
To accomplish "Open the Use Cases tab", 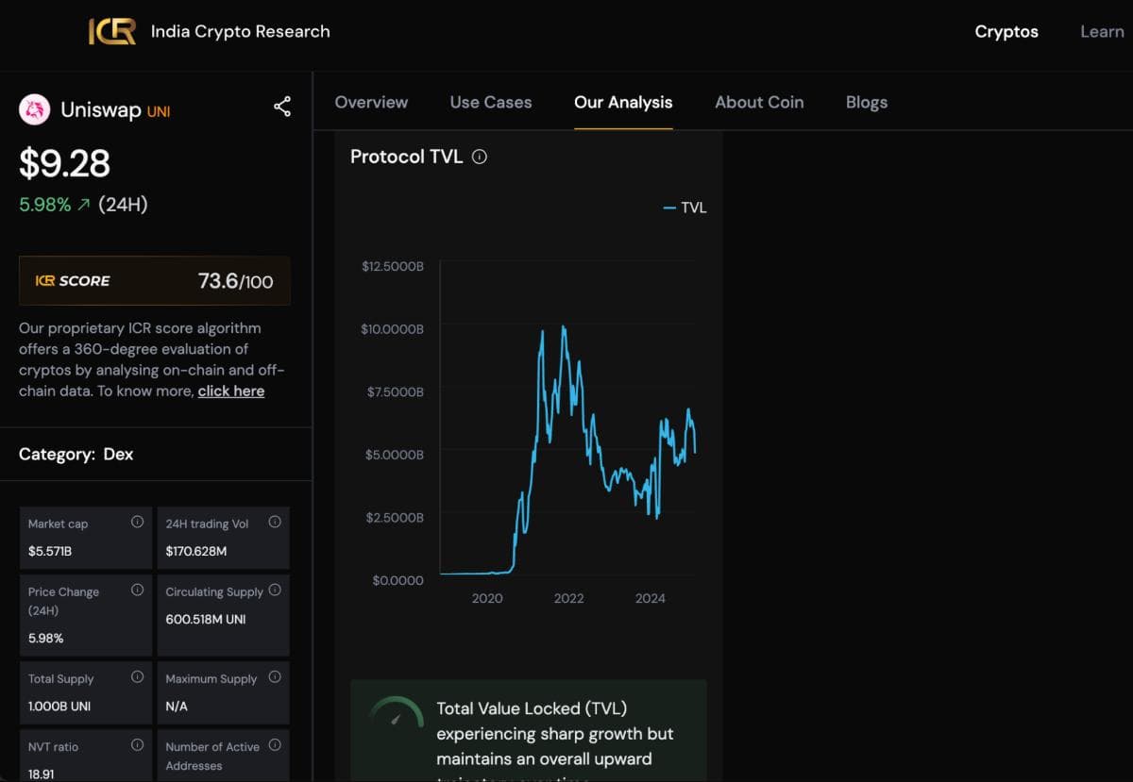I will pos(491,102).
